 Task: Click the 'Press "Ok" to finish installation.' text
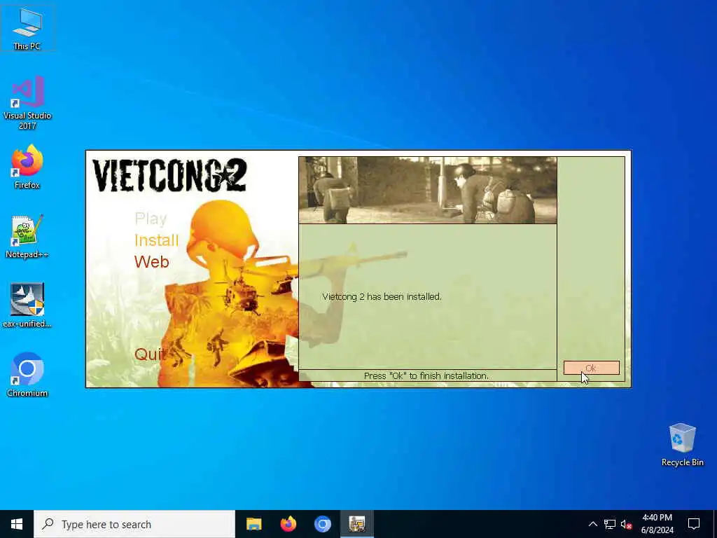[x=426, y=375]
